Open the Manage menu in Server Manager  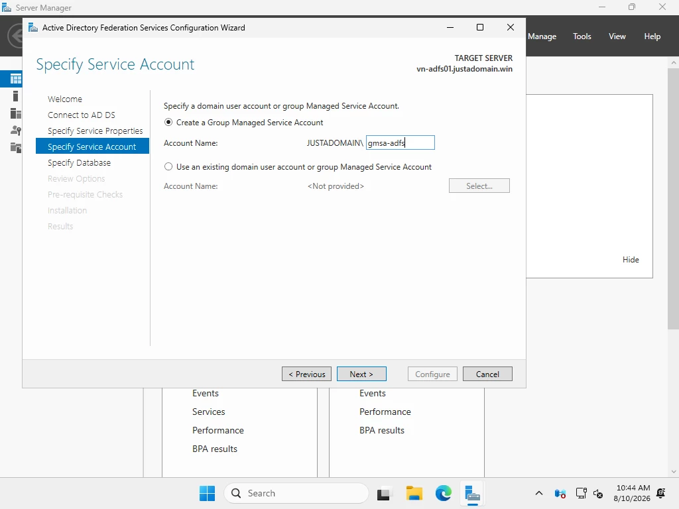tap(542, 36)
